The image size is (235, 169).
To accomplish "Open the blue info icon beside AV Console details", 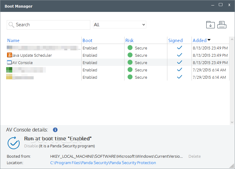I will tap(55, 130).
